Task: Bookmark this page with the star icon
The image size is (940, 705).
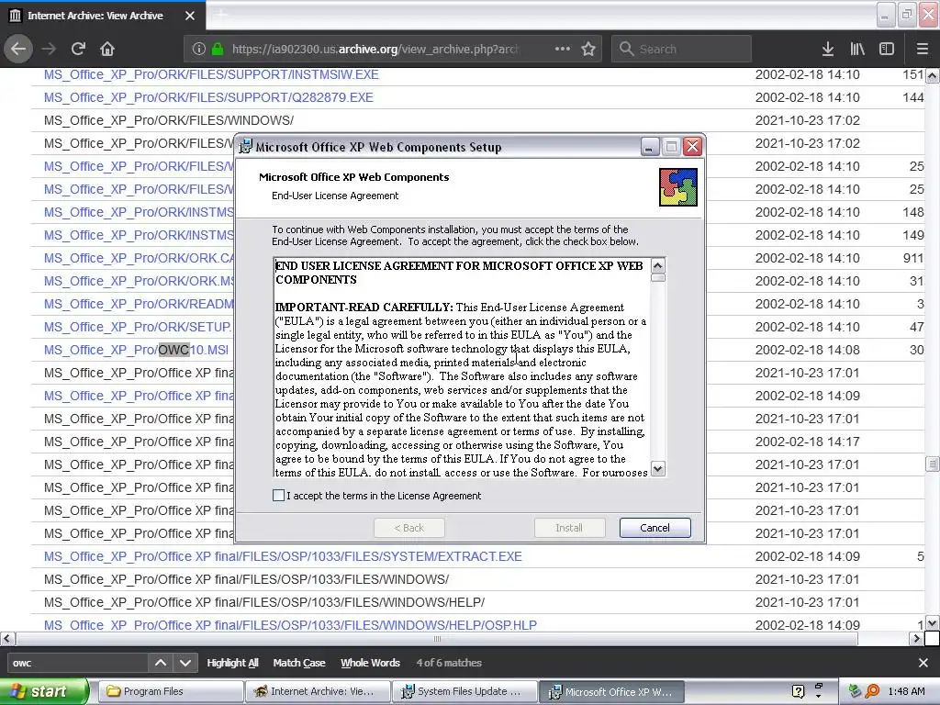Action: [588, 49]
